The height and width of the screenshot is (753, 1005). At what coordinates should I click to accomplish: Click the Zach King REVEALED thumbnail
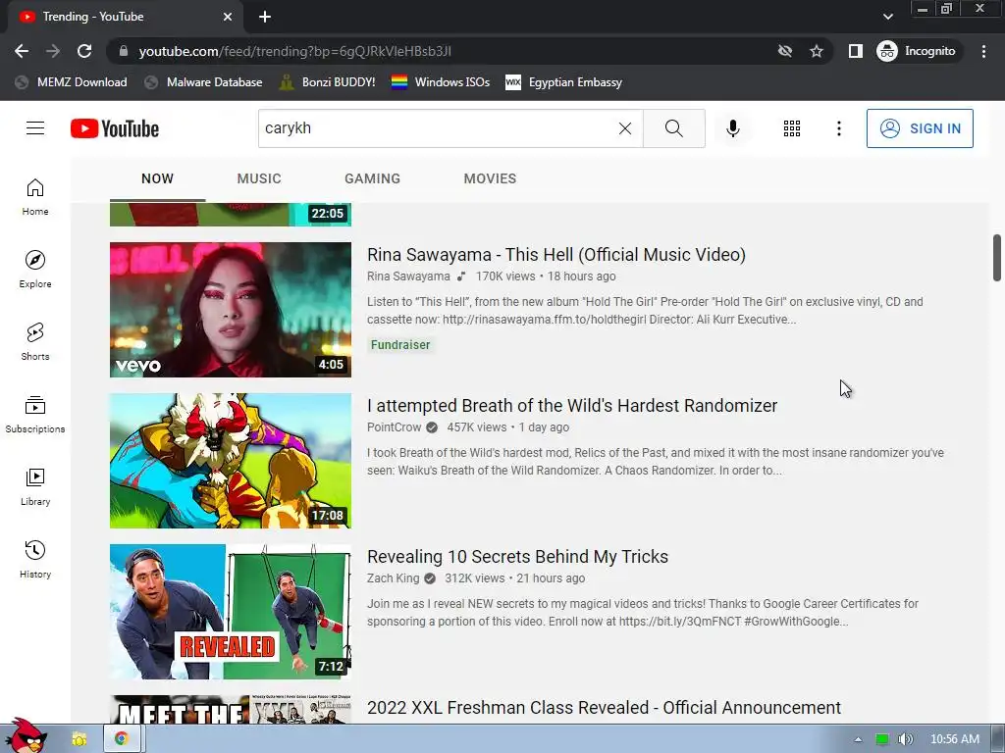[231, 612]
